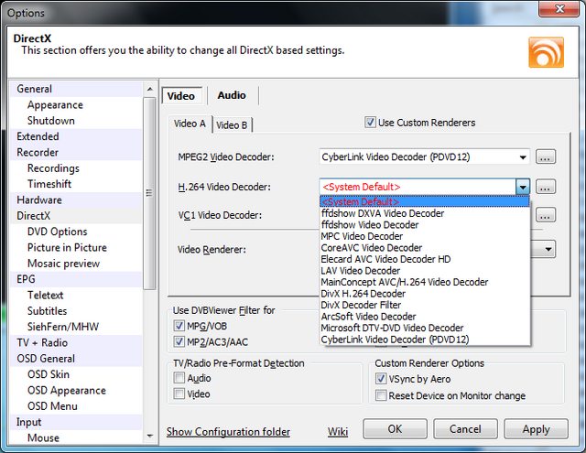The image size is (586, 453).
Task: Open DVD Options in sidebar
Action: tap(76, 232)
